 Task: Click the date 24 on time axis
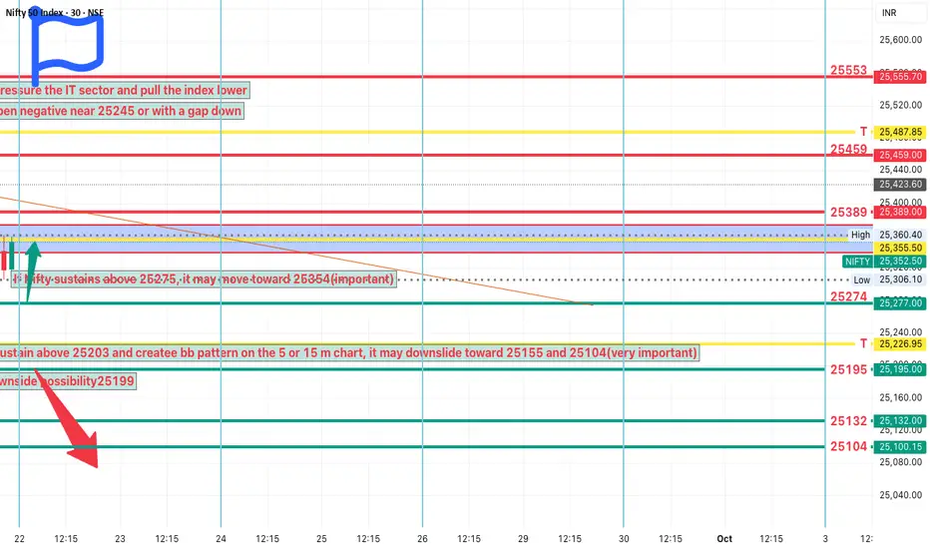221,538
